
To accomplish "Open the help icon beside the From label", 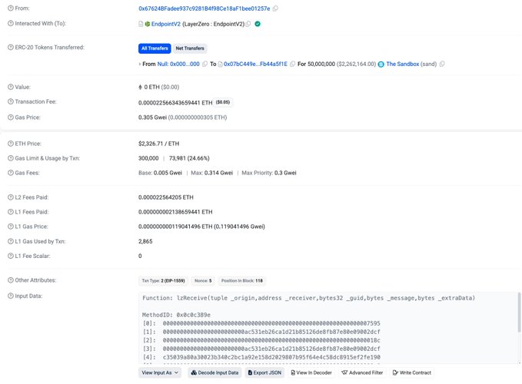I will coord(11,8).
